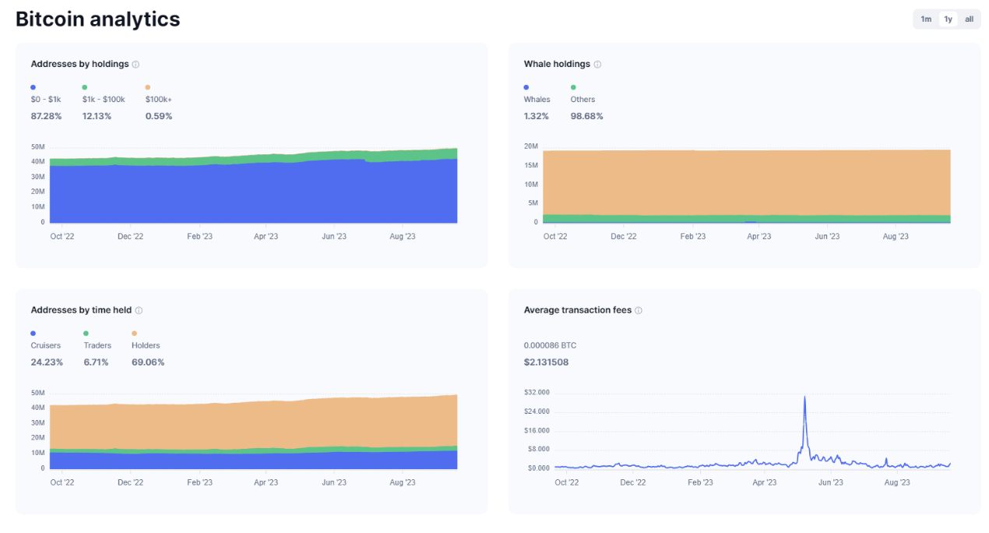Click the 69.06% Holders value

[x=148, y=362]
